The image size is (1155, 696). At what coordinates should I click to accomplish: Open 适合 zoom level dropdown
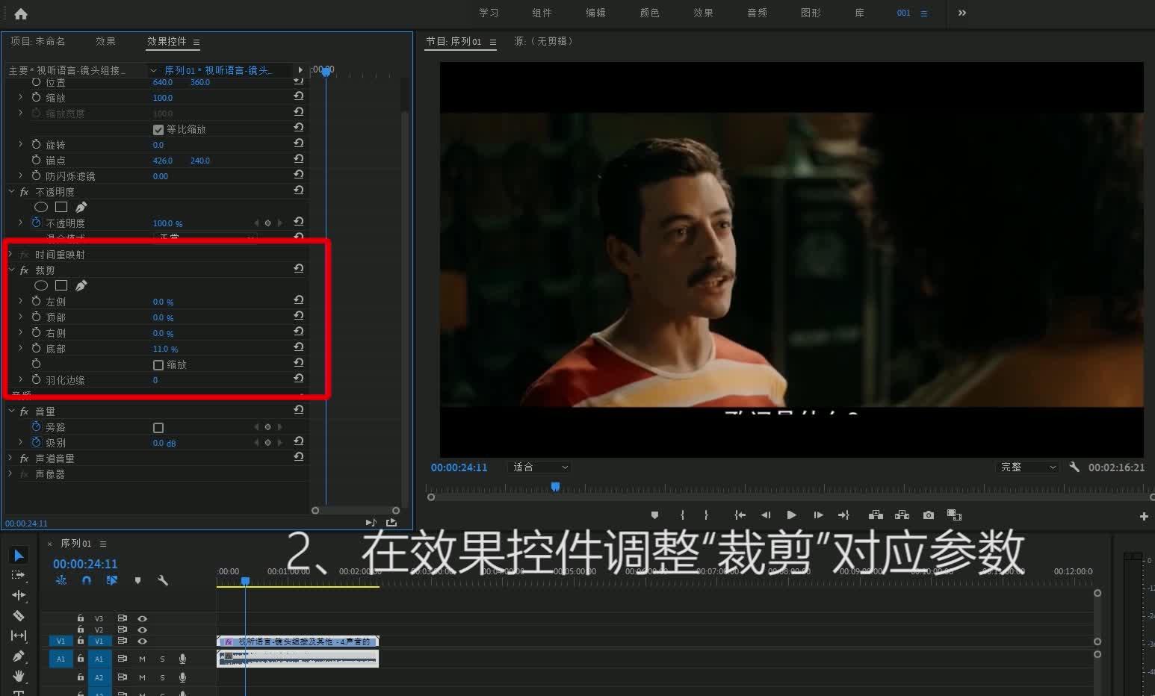(539, 467)
